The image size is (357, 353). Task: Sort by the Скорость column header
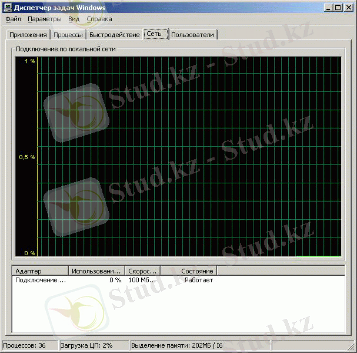143,271
